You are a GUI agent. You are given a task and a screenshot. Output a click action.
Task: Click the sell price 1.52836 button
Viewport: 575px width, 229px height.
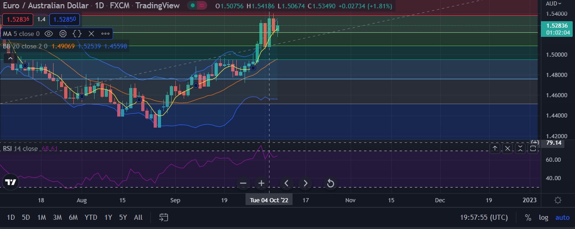[18, 19]
